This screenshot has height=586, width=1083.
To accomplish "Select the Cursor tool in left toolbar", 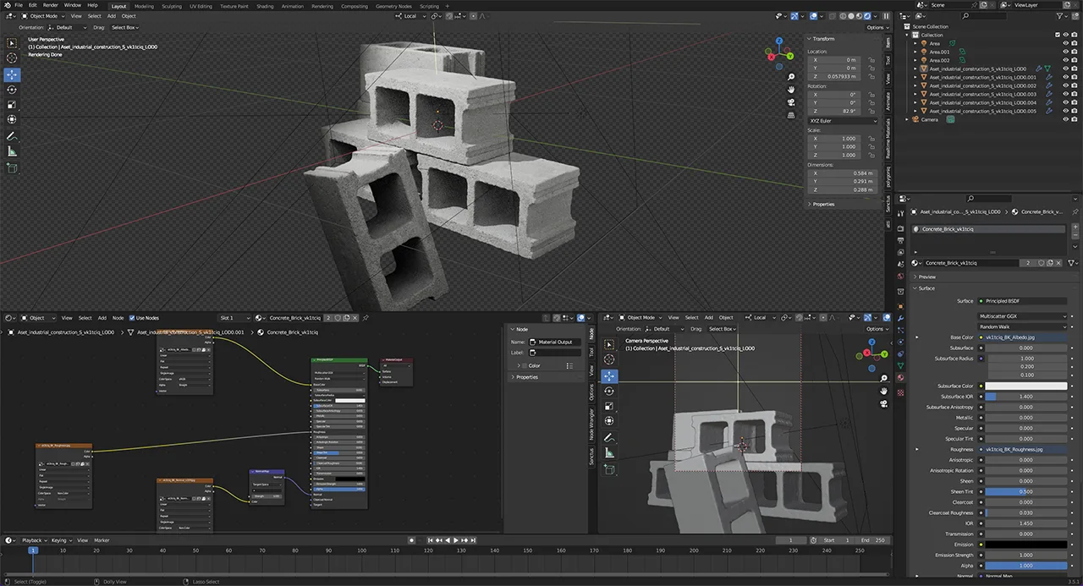I will 12,58.
